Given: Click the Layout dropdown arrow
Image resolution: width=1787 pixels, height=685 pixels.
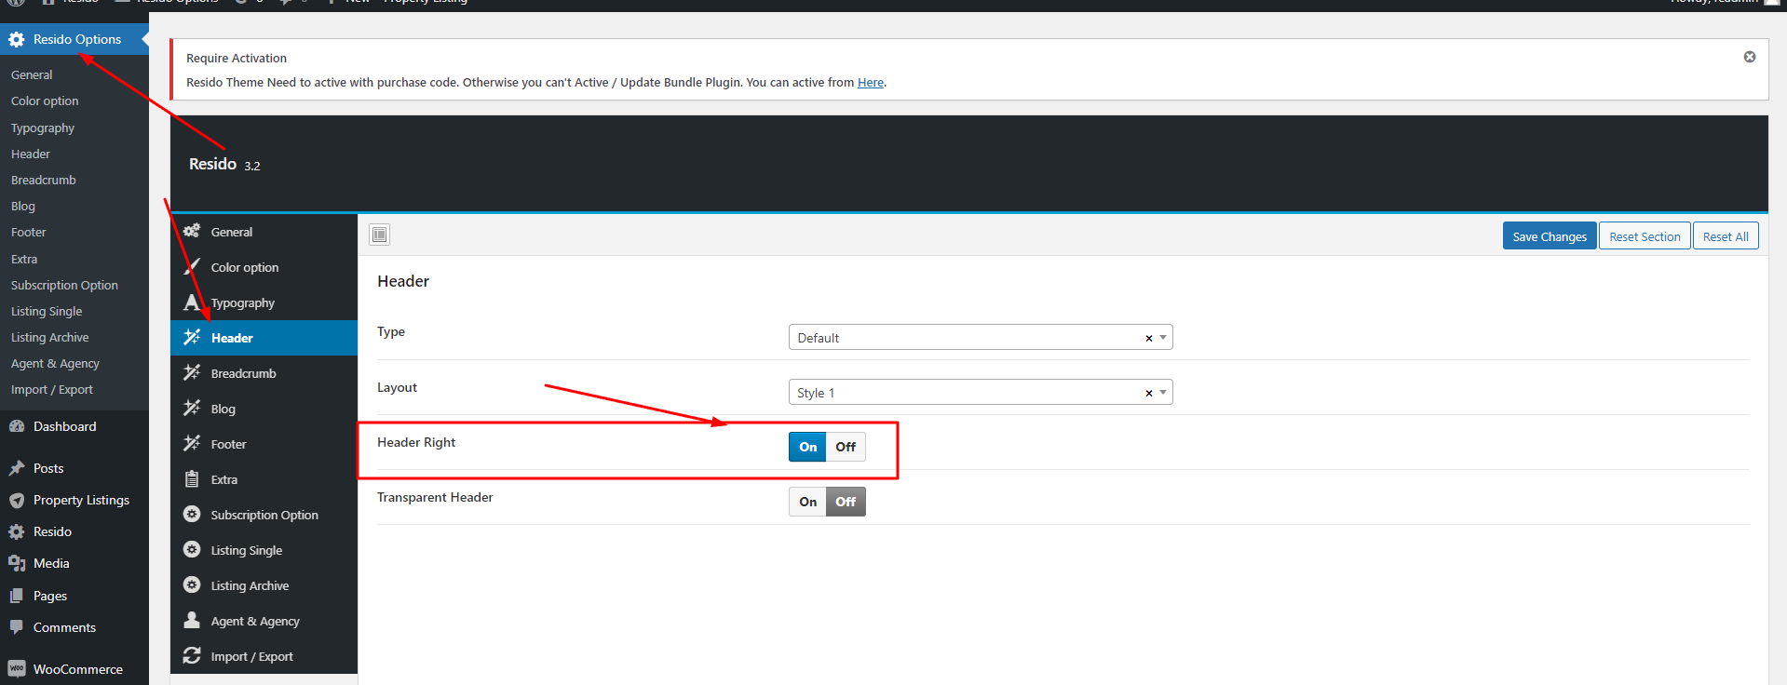Looking at the screenshot, I should pyautogui.click(x=1163, y=392).
